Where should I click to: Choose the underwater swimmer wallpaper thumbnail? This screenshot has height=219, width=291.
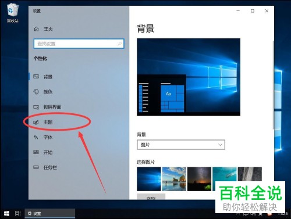(225, 175)
